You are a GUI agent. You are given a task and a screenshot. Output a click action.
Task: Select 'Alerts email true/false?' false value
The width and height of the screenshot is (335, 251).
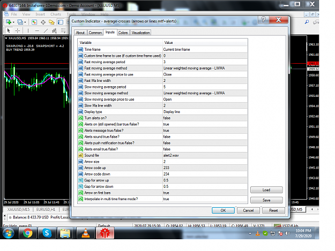pyautogui.click(x=205, y=149)
